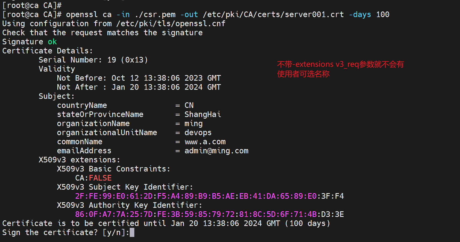This screenshot has width=460, height=242.
Task: Click the Not Before date line
Action: [x=139, y=78]
